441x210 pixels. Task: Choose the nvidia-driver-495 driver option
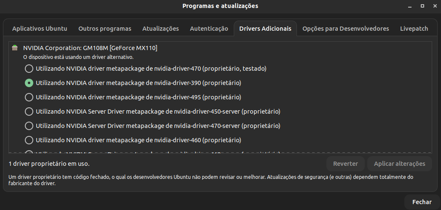click(29, 97)
